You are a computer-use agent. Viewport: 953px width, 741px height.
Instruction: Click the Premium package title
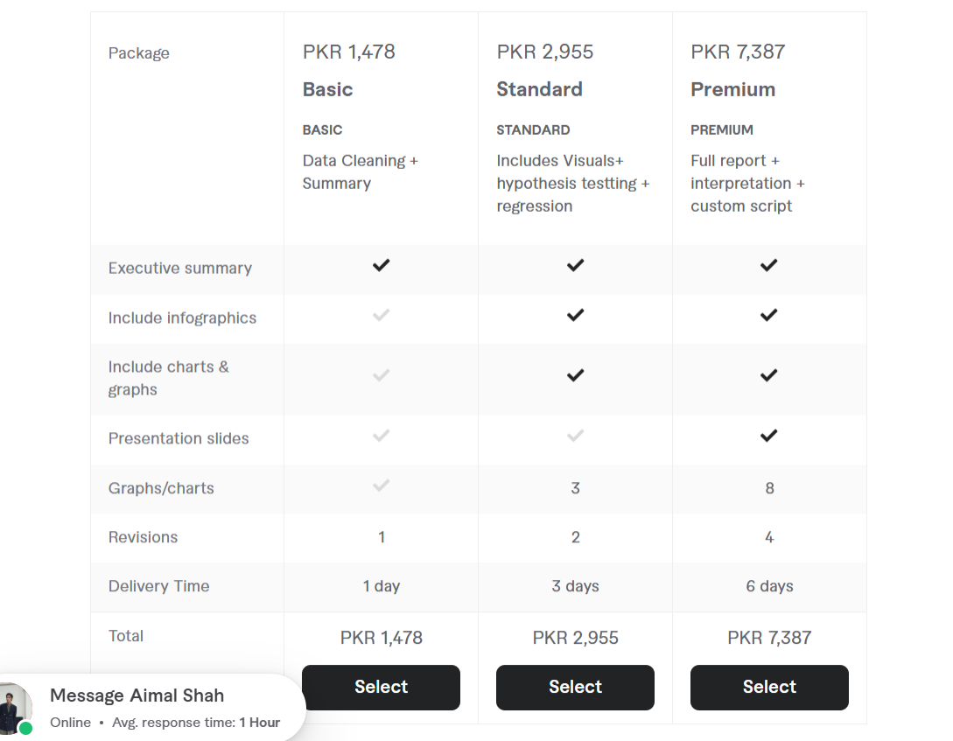click(x=732, y=89)
